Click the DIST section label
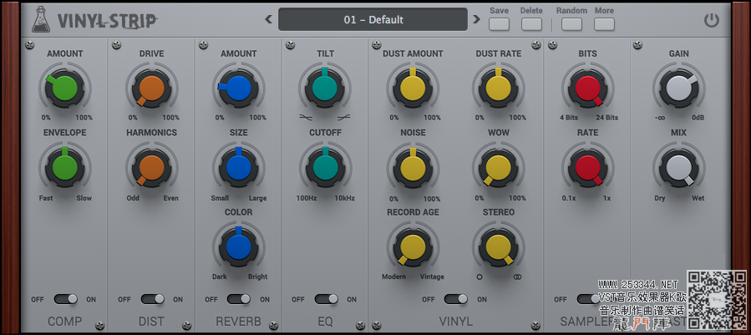The width and height of the screenshot is (751, 335). pyautogui.click(x=151, y=321)
